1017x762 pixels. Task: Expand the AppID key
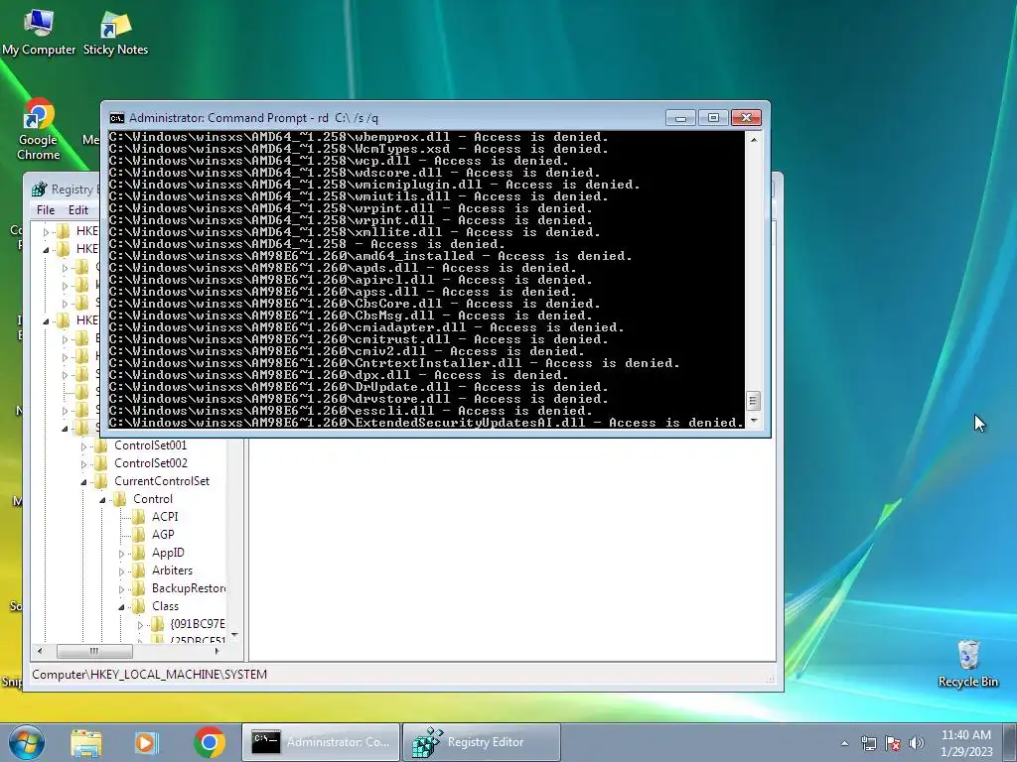[x=121, y=554]
